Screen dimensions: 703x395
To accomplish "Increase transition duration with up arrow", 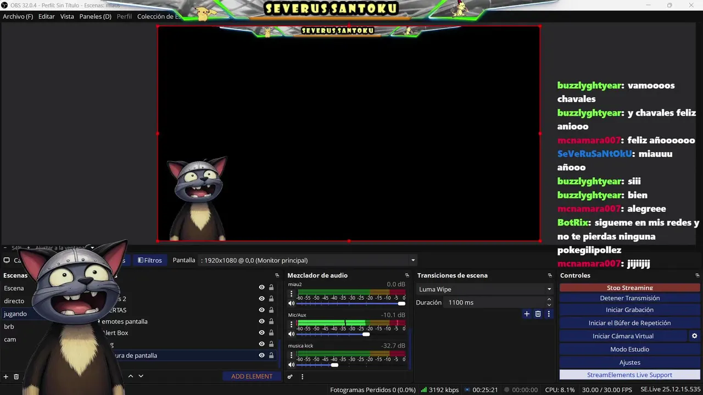I will pos(549,300).
